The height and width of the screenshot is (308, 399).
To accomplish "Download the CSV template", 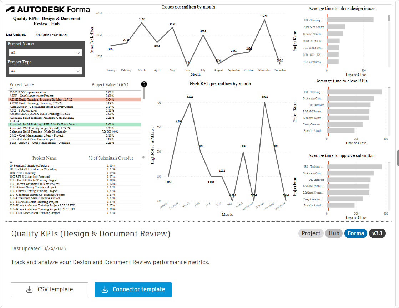I will click(50, 289).
